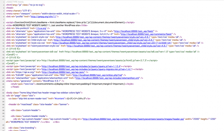Open the twentyseventeen-style-css stylesheet link
The height and width of the screenshot is (131, 224).
(x=117, y=46)
